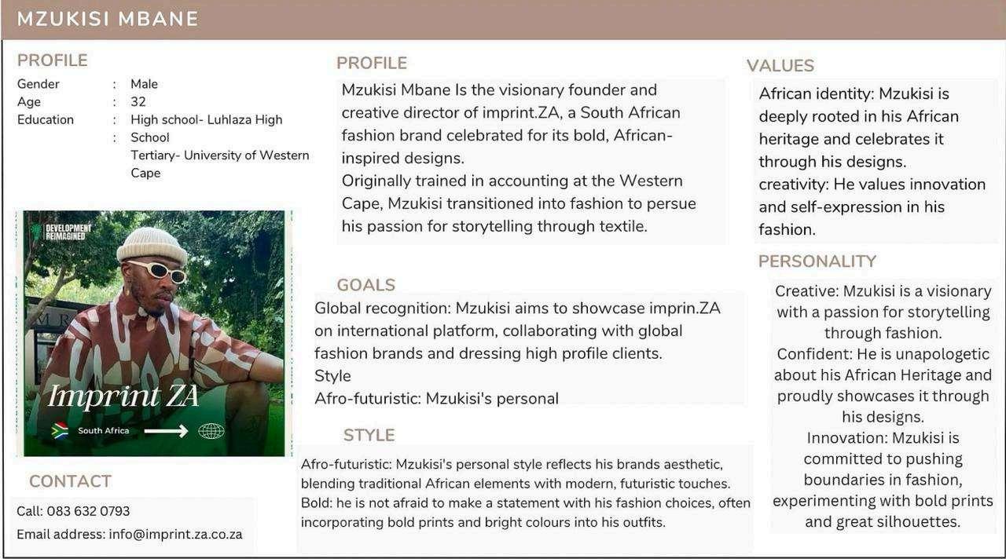Select the PERSONALITY section heading
The height and width of the screenshot is (559, 1006).
[817, 261]
